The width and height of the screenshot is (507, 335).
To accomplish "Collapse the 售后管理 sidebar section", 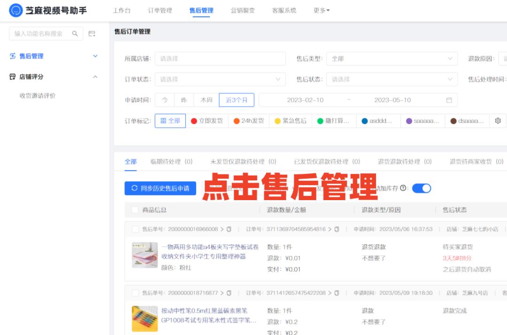I will [x=95, y=56].
